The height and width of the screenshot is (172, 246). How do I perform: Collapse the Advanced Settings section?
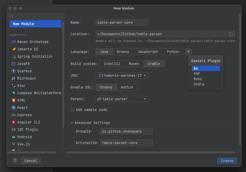click(72, 123)
